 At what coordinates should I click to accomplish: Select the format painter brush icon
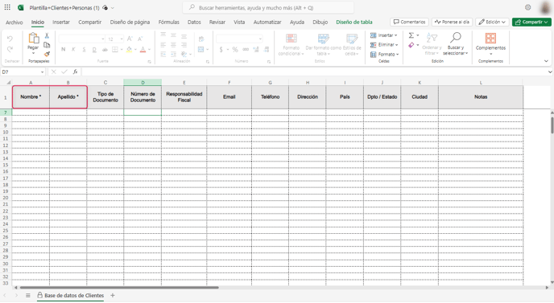pyautogui.click(x=47, y=54)
